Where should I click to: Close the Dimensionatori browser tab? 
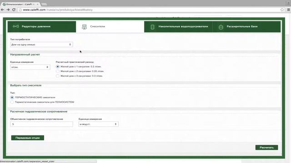[37, 4]
